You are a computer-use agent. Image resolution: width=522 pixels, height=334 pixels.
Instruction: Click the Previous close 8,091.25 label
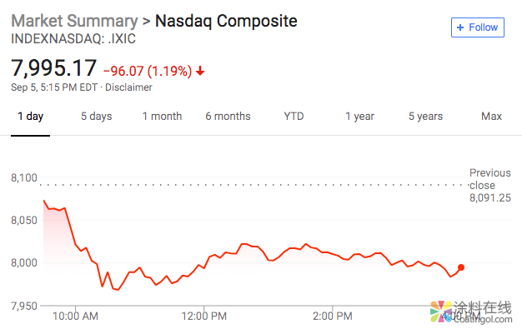pos(489,185)
